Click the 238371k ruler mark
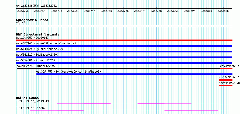This screenshot has height=114, width=240. coord(40,11)
